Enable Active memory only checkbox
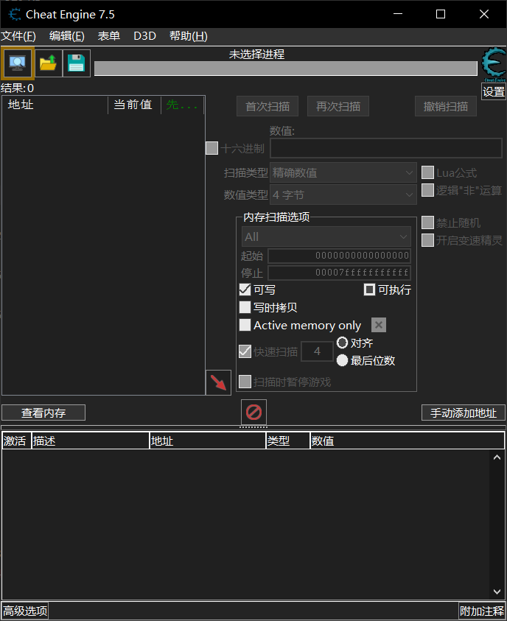The height and width of the screenshot is (621, 507). [245, 325]
